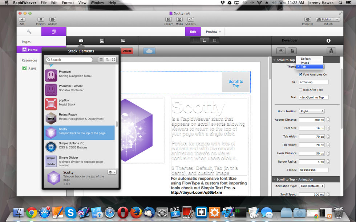
Task: Select 3.jpg in Resources
Action: (x=29, y=68)
